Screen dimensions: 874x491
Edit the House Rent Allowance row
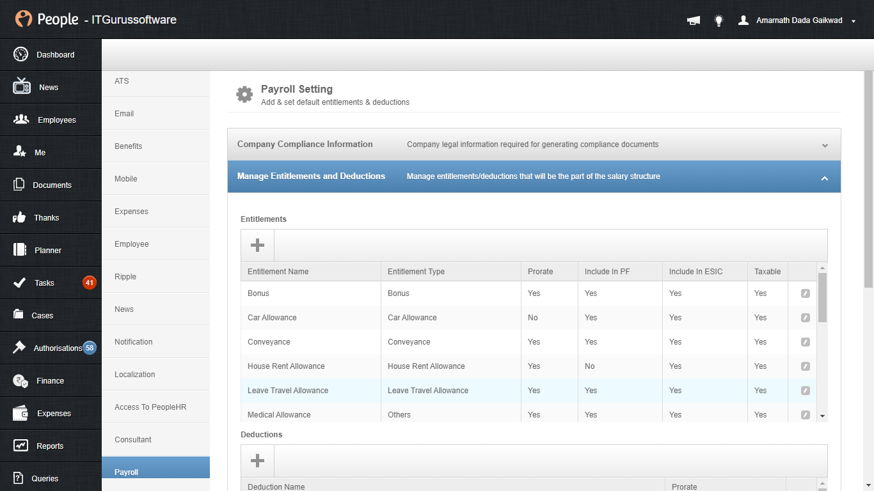[806, 366]
